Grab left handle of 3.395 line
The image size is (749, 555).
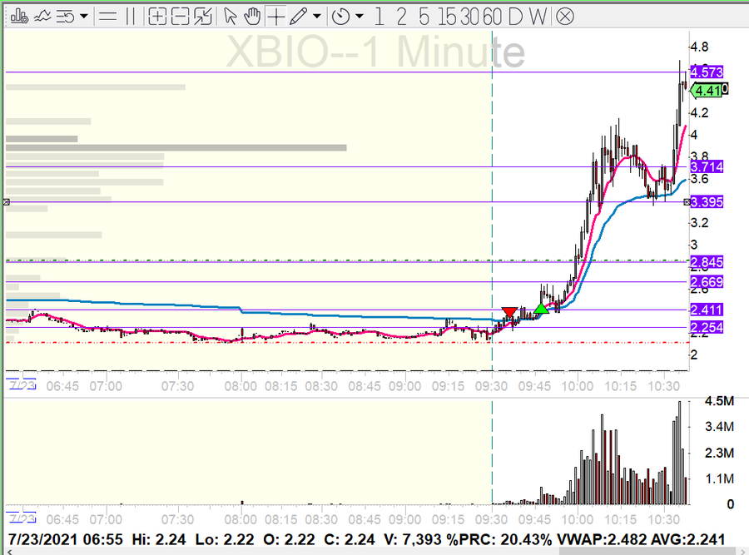click(6, 202)
